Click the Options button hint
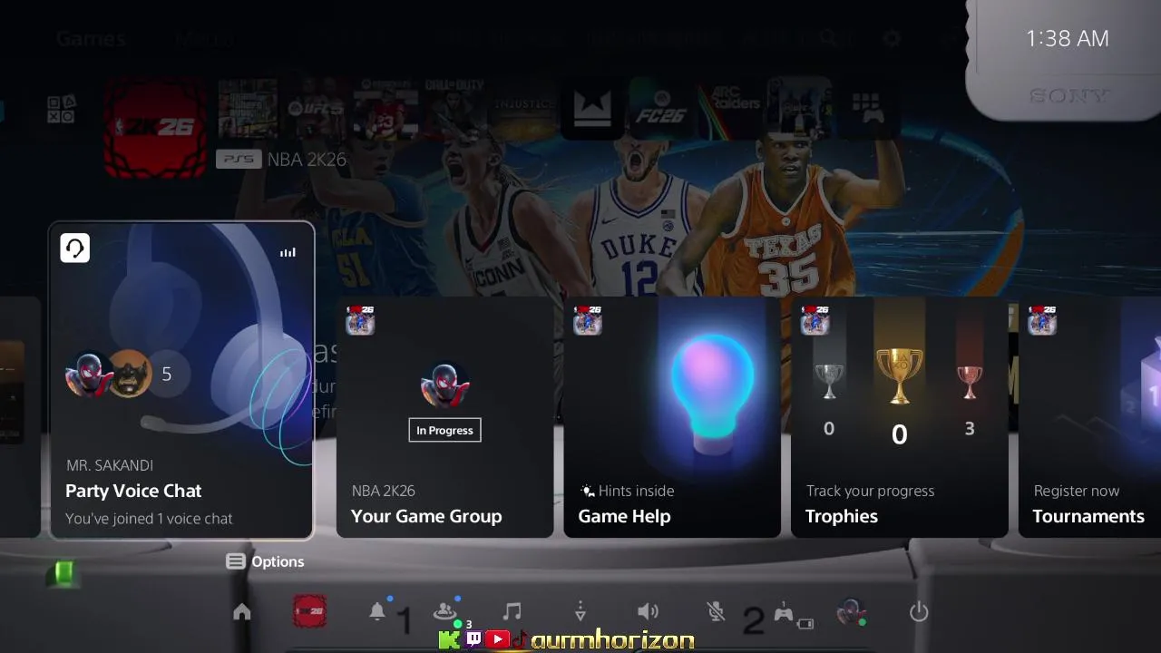1161x653 pixels. [265, 561]
